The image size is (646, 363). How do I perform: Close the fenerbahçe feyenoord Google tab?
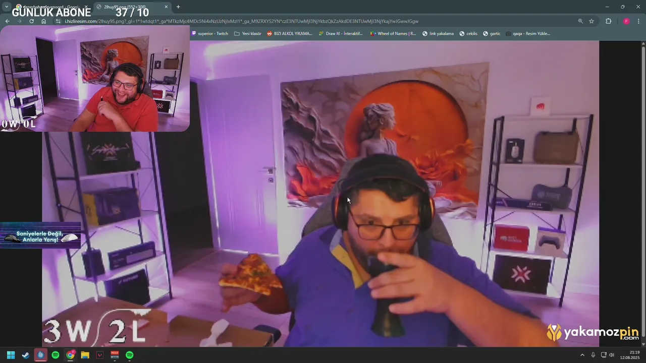coord(86,7)
